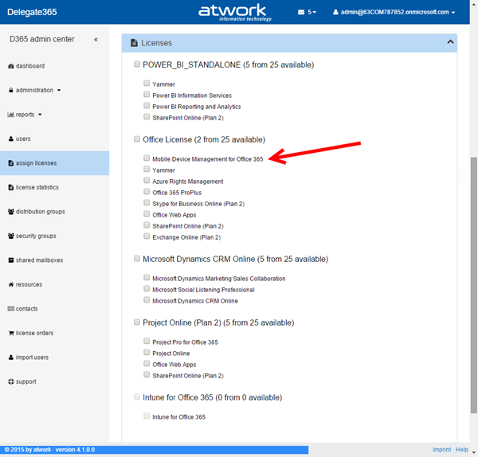Click the security groups people icon

tap(11, 236)
